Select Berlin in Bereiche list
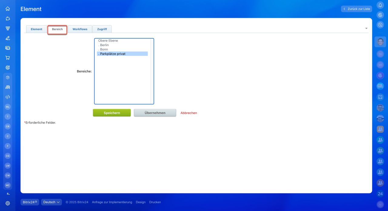 tap(122, 45)
